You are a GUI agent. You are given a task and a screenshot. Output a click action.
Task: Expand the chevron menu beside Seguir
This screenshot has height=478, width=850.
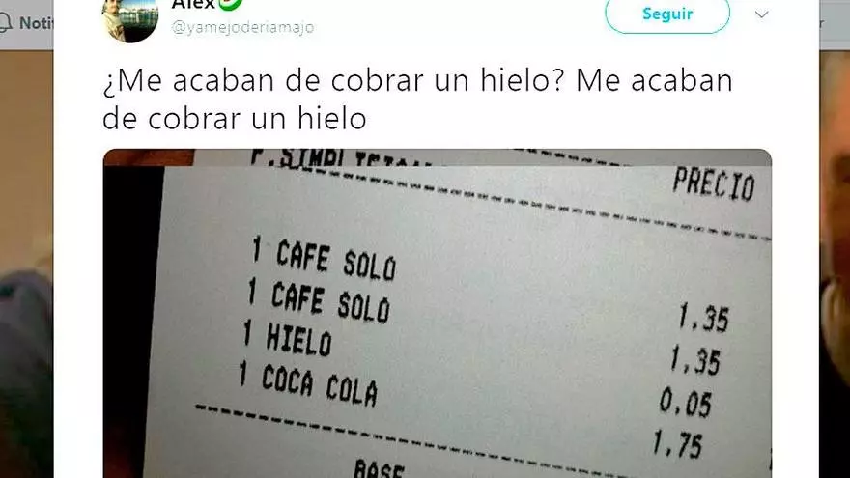point(762,14)
